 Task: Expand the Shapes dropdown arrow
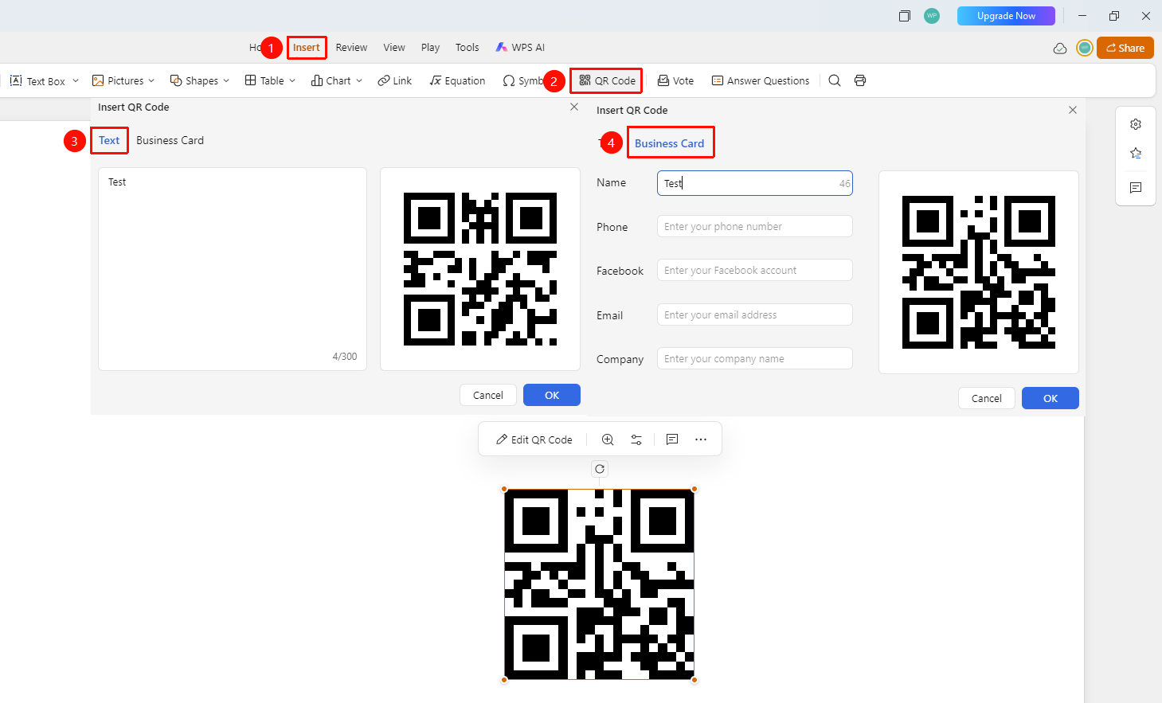coord(226,80)
